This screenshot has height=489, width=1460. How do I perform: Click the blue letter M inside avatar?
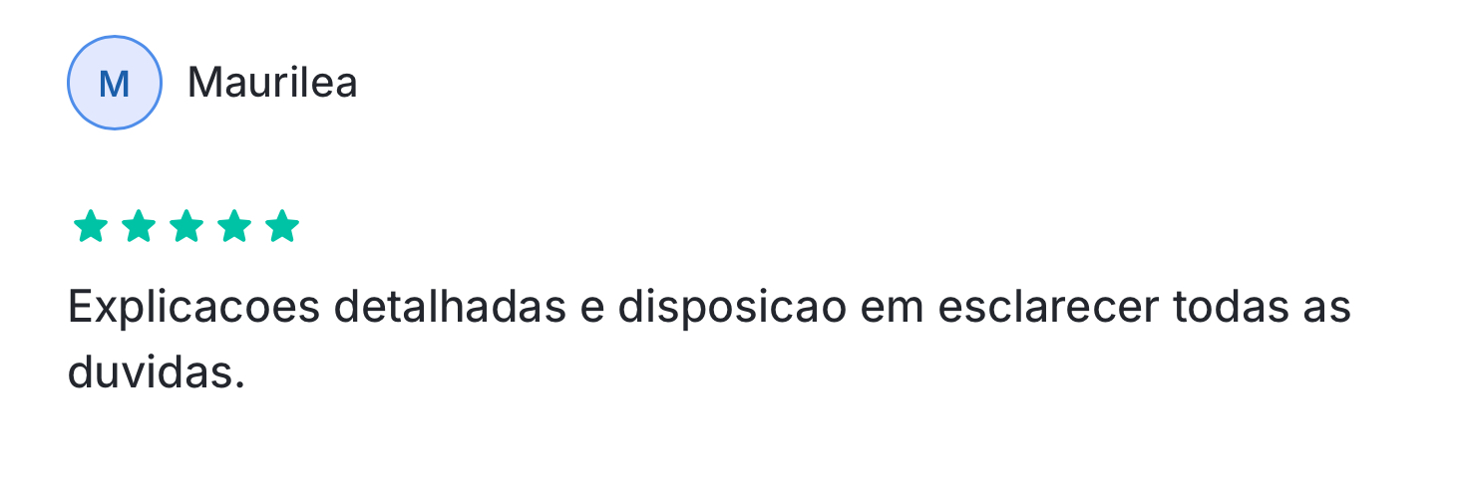pyautogui.click(x=115, y=84)
